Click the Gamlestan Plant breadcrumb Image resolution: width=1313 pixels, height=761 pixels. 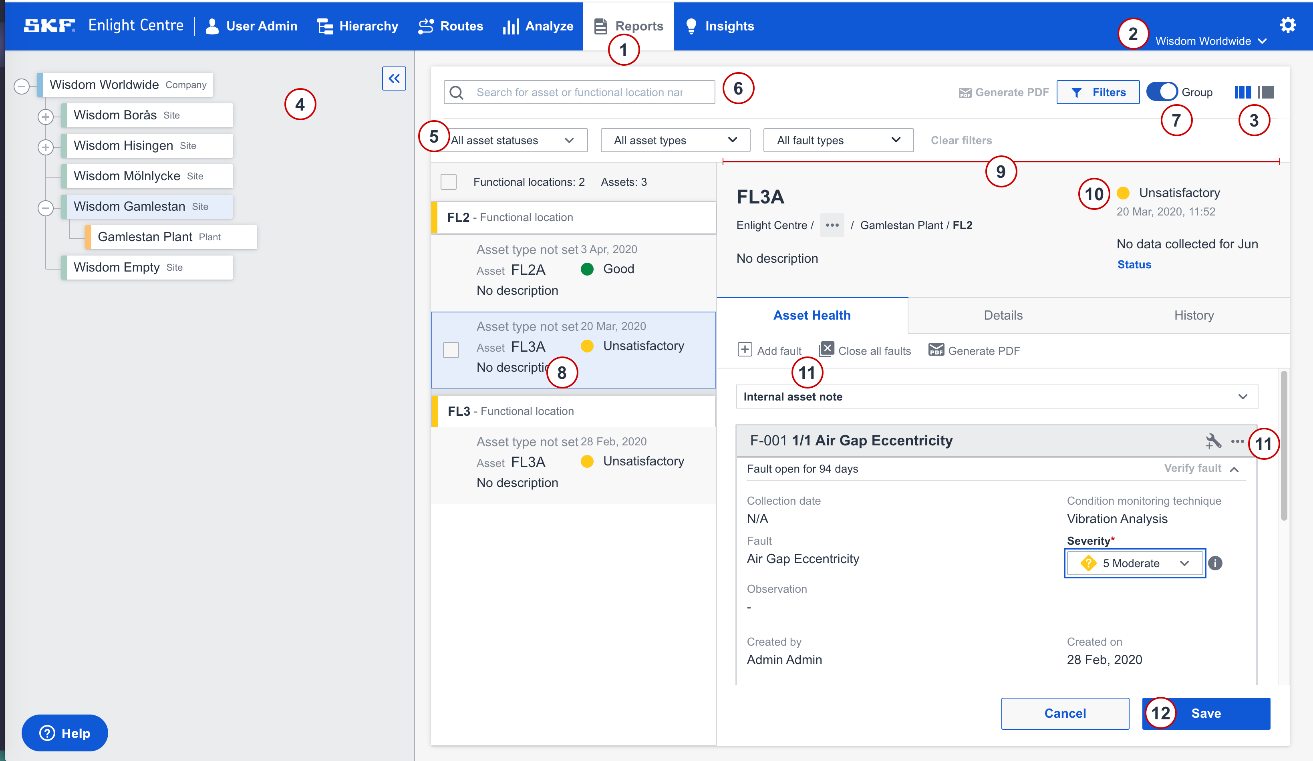(901, 225)
